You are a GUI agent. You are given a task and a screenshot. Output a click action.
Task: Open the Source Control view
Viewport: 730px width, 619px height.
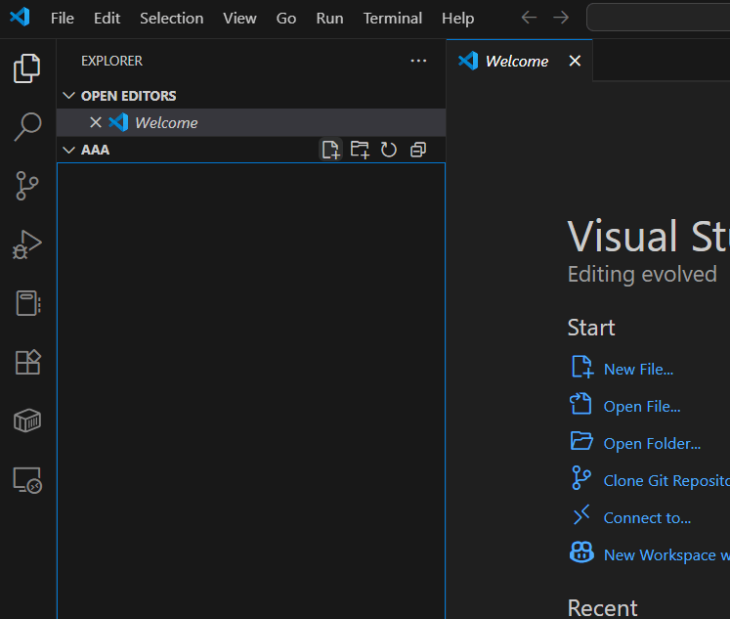click(x=27, y=186)
